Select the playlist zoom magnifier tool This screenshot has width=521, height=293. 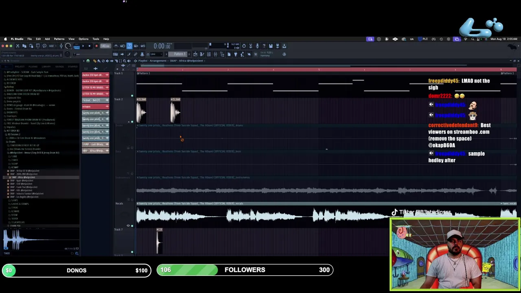125,61
